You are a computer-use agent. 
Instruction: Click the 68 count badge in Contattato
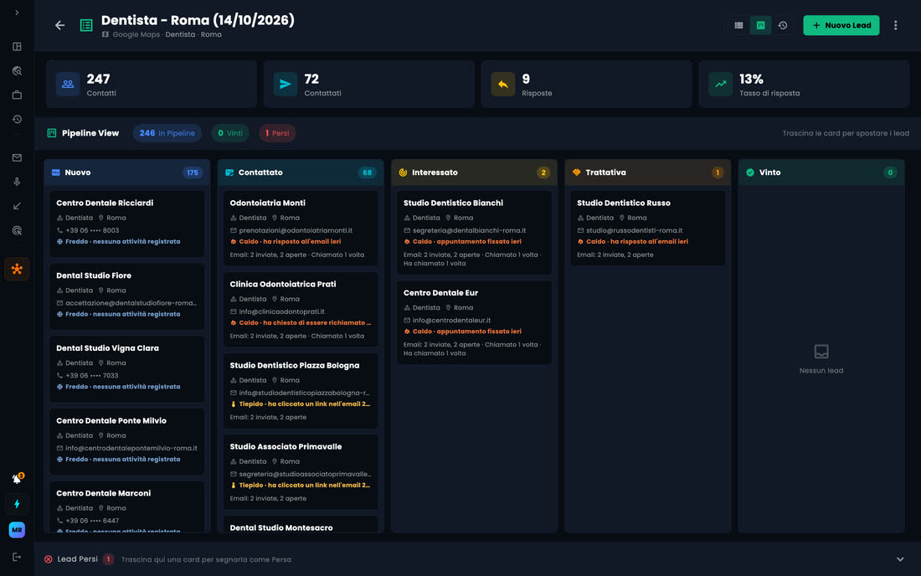(x=367, y=172)
